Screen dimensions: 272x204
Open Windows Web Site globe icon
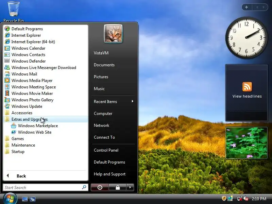click(x=14, y=132)
